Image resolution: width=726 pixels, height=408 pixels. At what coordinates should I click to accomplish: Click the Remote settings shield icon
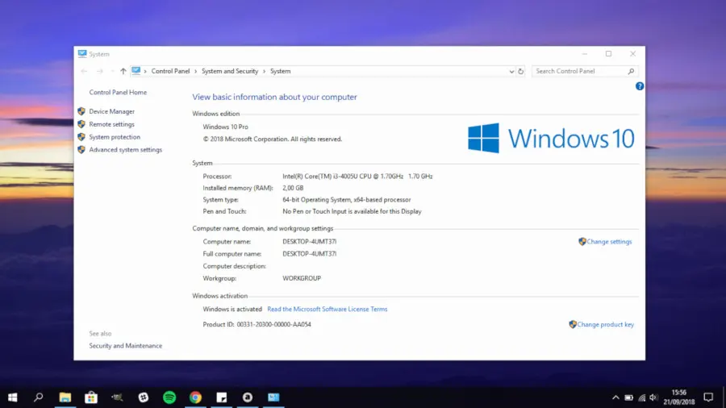(81, 124)
